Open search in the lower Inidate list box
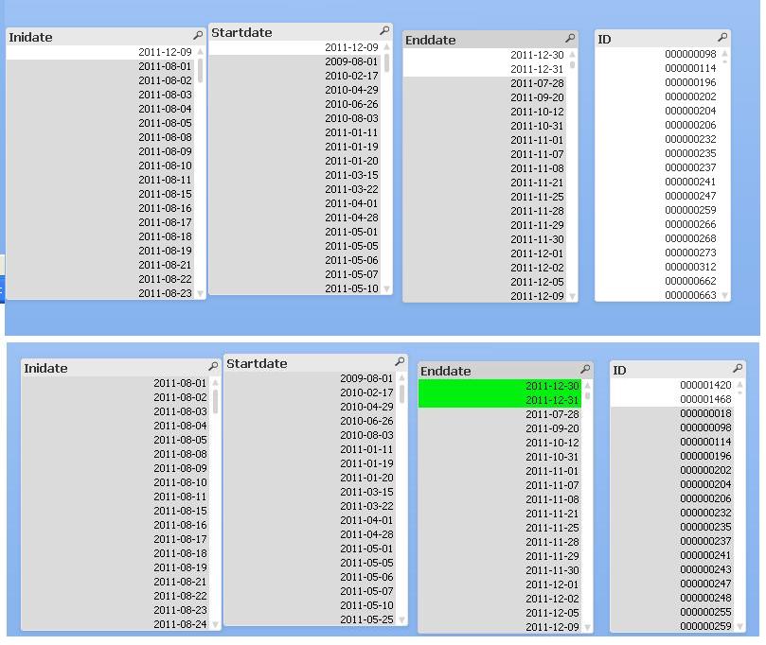This screenshot has width=766, height=645. [213, 366]
